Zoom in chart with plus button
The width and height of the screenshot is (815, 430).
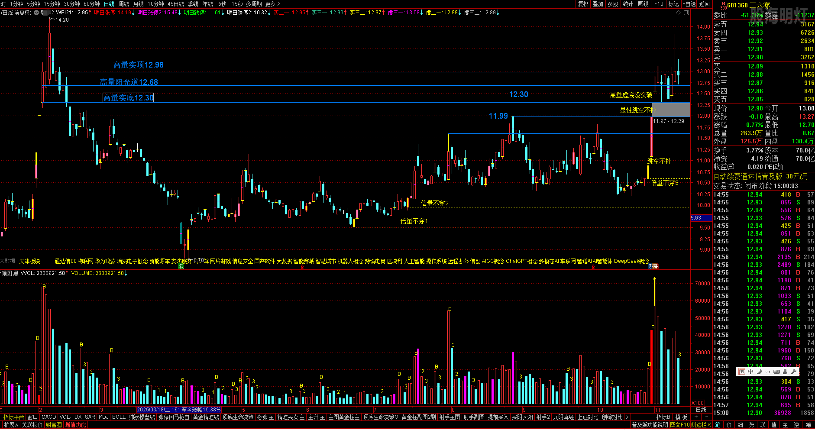pos(695,417)
